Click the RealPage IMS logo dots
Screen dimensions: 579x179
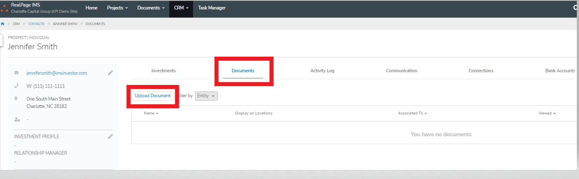[x=3, y=8]
